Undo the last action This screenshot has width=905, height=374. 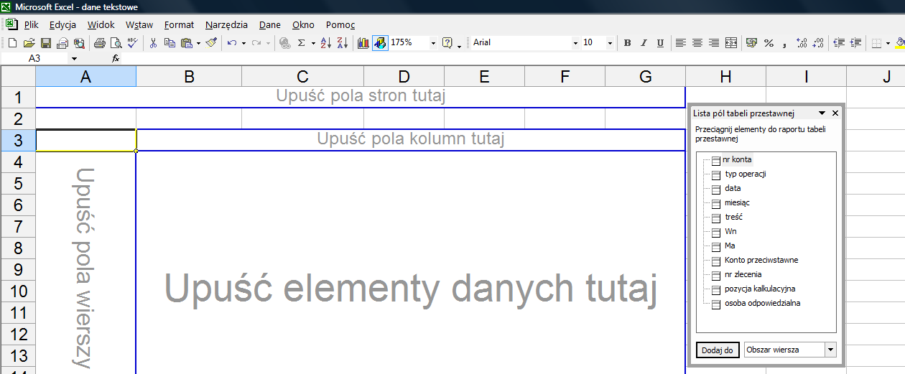pyautogui.click(x=231, y=43)
